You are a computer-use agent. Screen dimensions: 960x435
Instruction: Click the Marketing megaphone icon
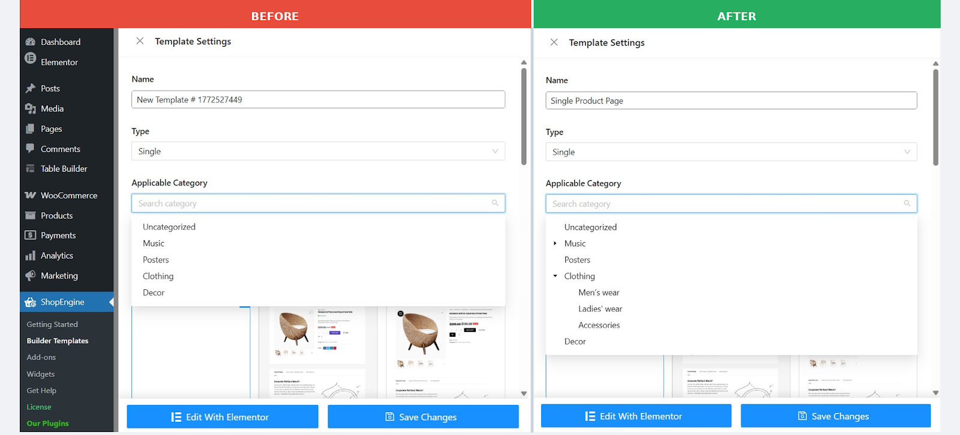[x=31, y=276]
